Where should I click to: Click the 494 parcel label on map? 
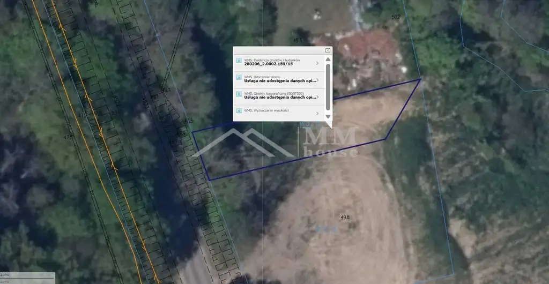(x=298, y=40)
